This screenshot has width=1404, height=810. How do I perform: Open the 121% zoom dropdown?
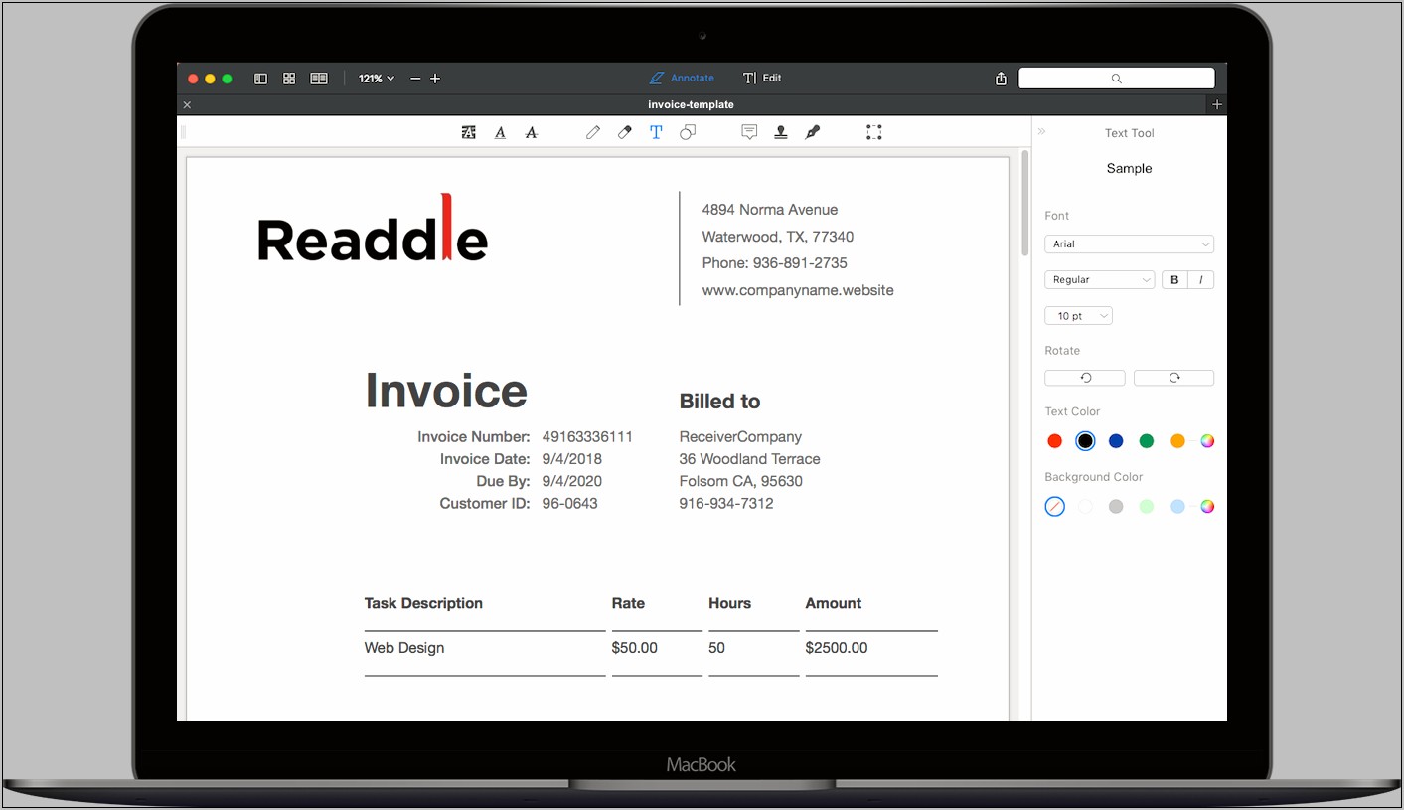(377, 79)
